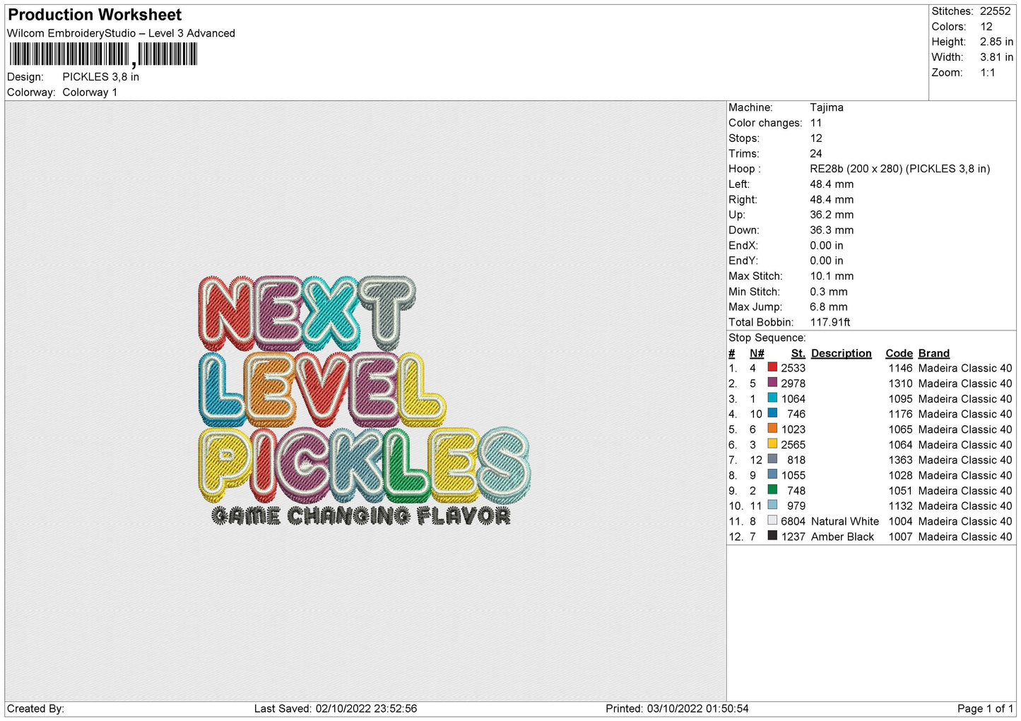The width and height of the screenshot is (1021, 721).
Task: Click the Stop Sequence label
Action: tap(767, 338)
